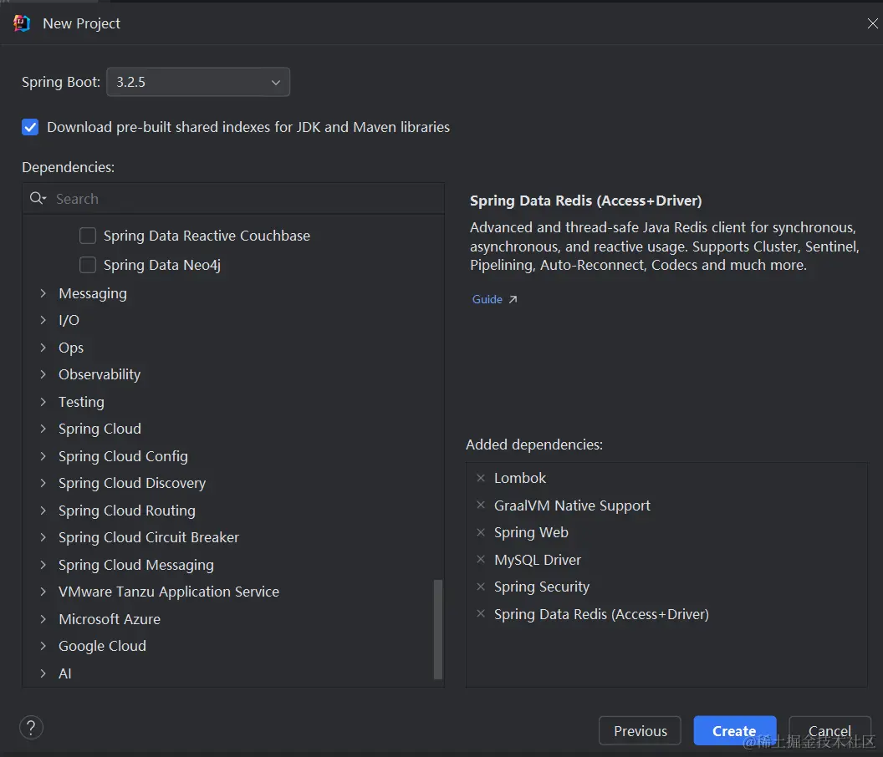
Task: Expand the Spring Cloud Config group
Action: (x=43, y=456)
